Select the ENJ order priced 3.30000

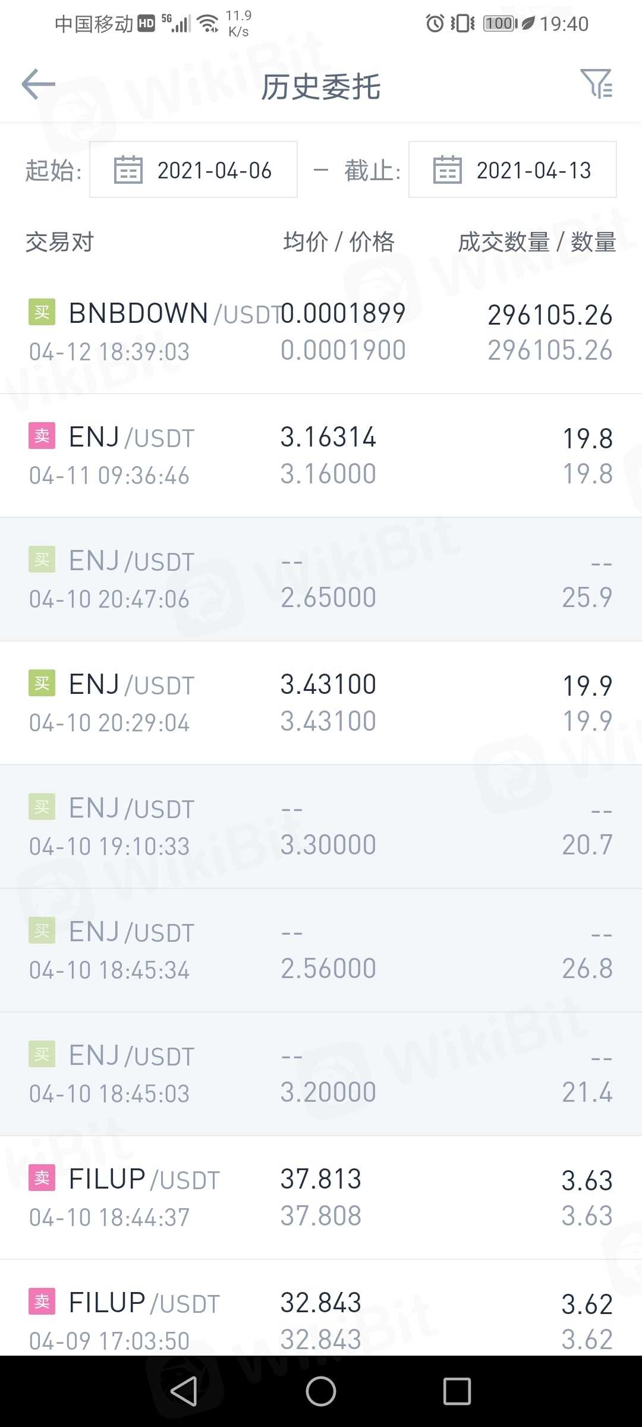click(321, 826)
